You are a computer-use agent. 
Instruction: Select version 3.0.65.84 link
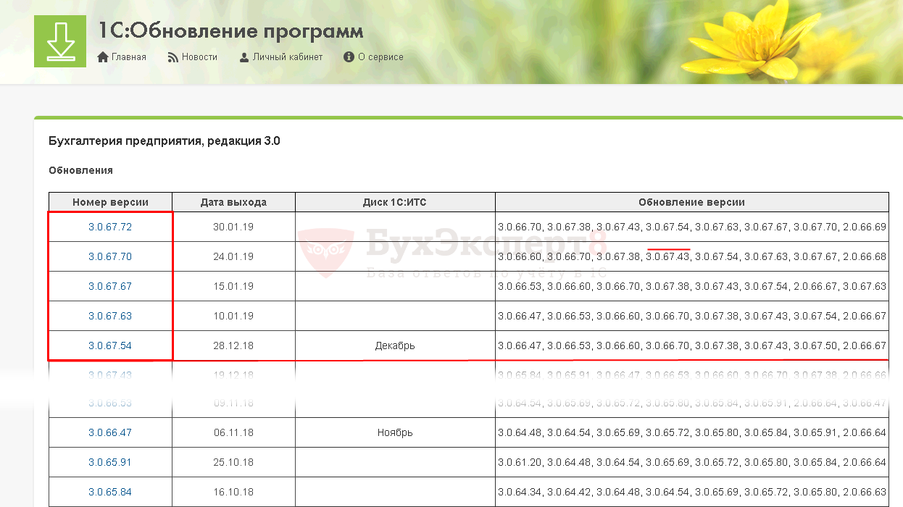coord(110,492)
